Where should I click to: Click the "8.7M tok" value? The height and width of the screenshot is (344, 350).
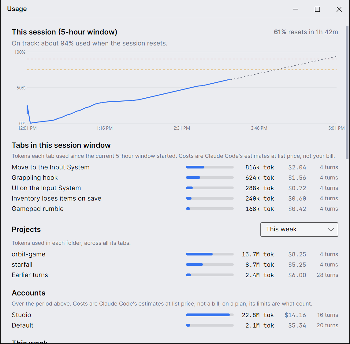click(260, 265)
